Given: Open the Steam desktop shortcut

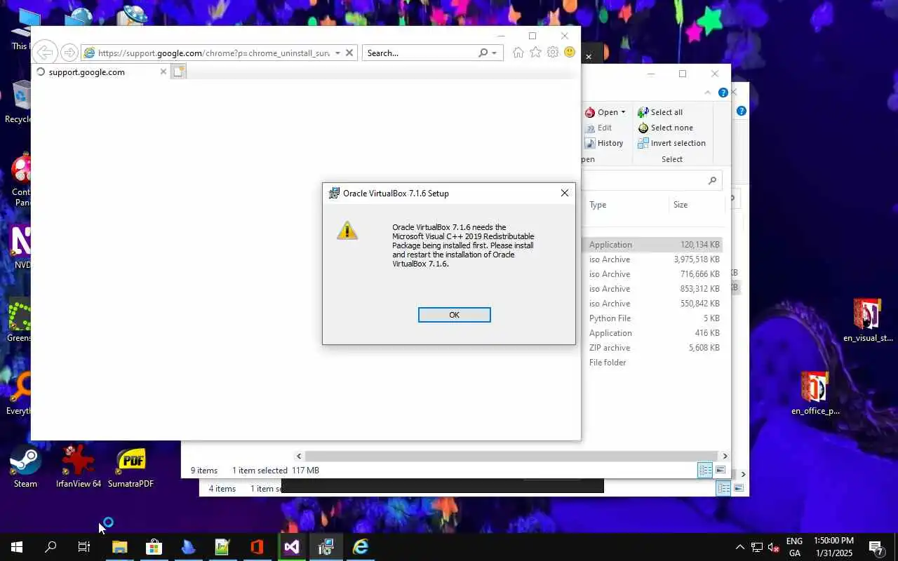Looking at the screenshot, I should point(25,466).
